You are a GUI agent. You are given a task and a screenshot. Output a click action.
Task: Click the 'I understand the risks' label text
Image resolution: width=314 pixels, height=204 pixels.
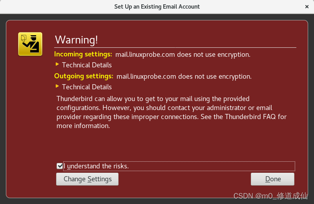click(96, 166)
